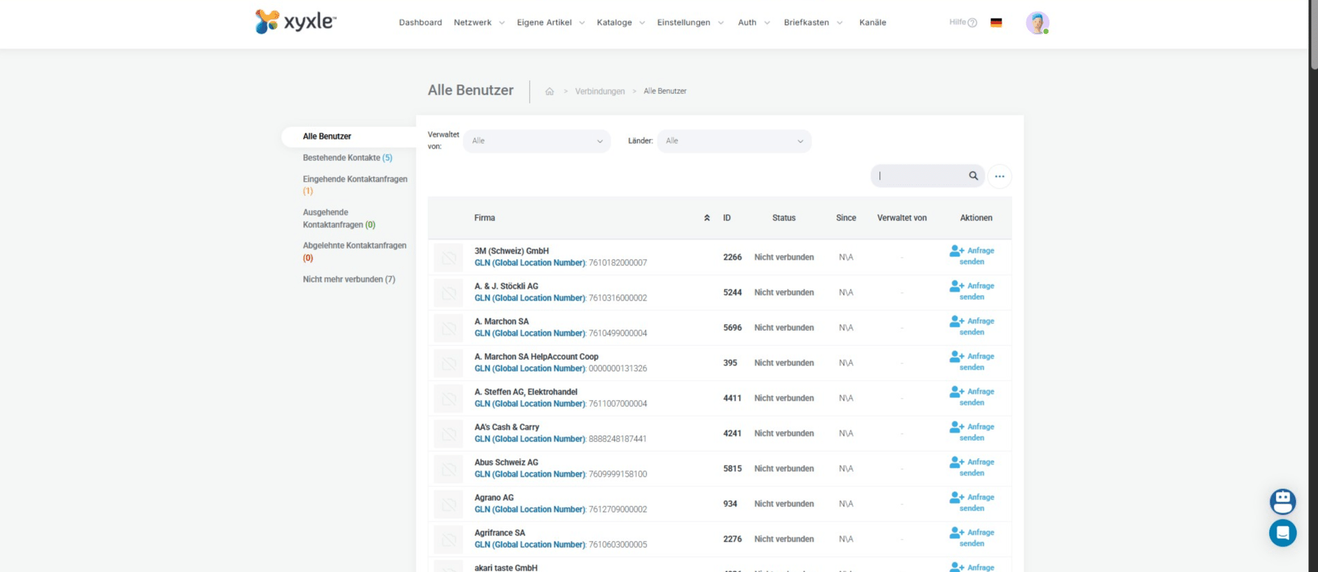The height and width of the screenshot is (572, 1318).
Task: Open the Netzwerk menu dropdown
Action: pos(479,23)
